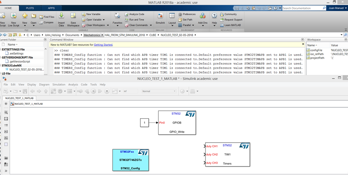Click the Community icon in Resources
This screenshot has height=175, width=348.
coord(229,14)
